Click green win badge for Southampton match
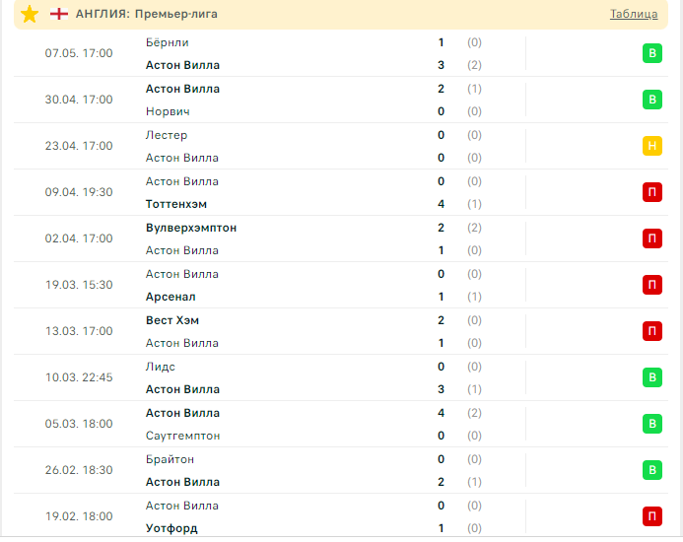The image size is (683, 542). 651,424
